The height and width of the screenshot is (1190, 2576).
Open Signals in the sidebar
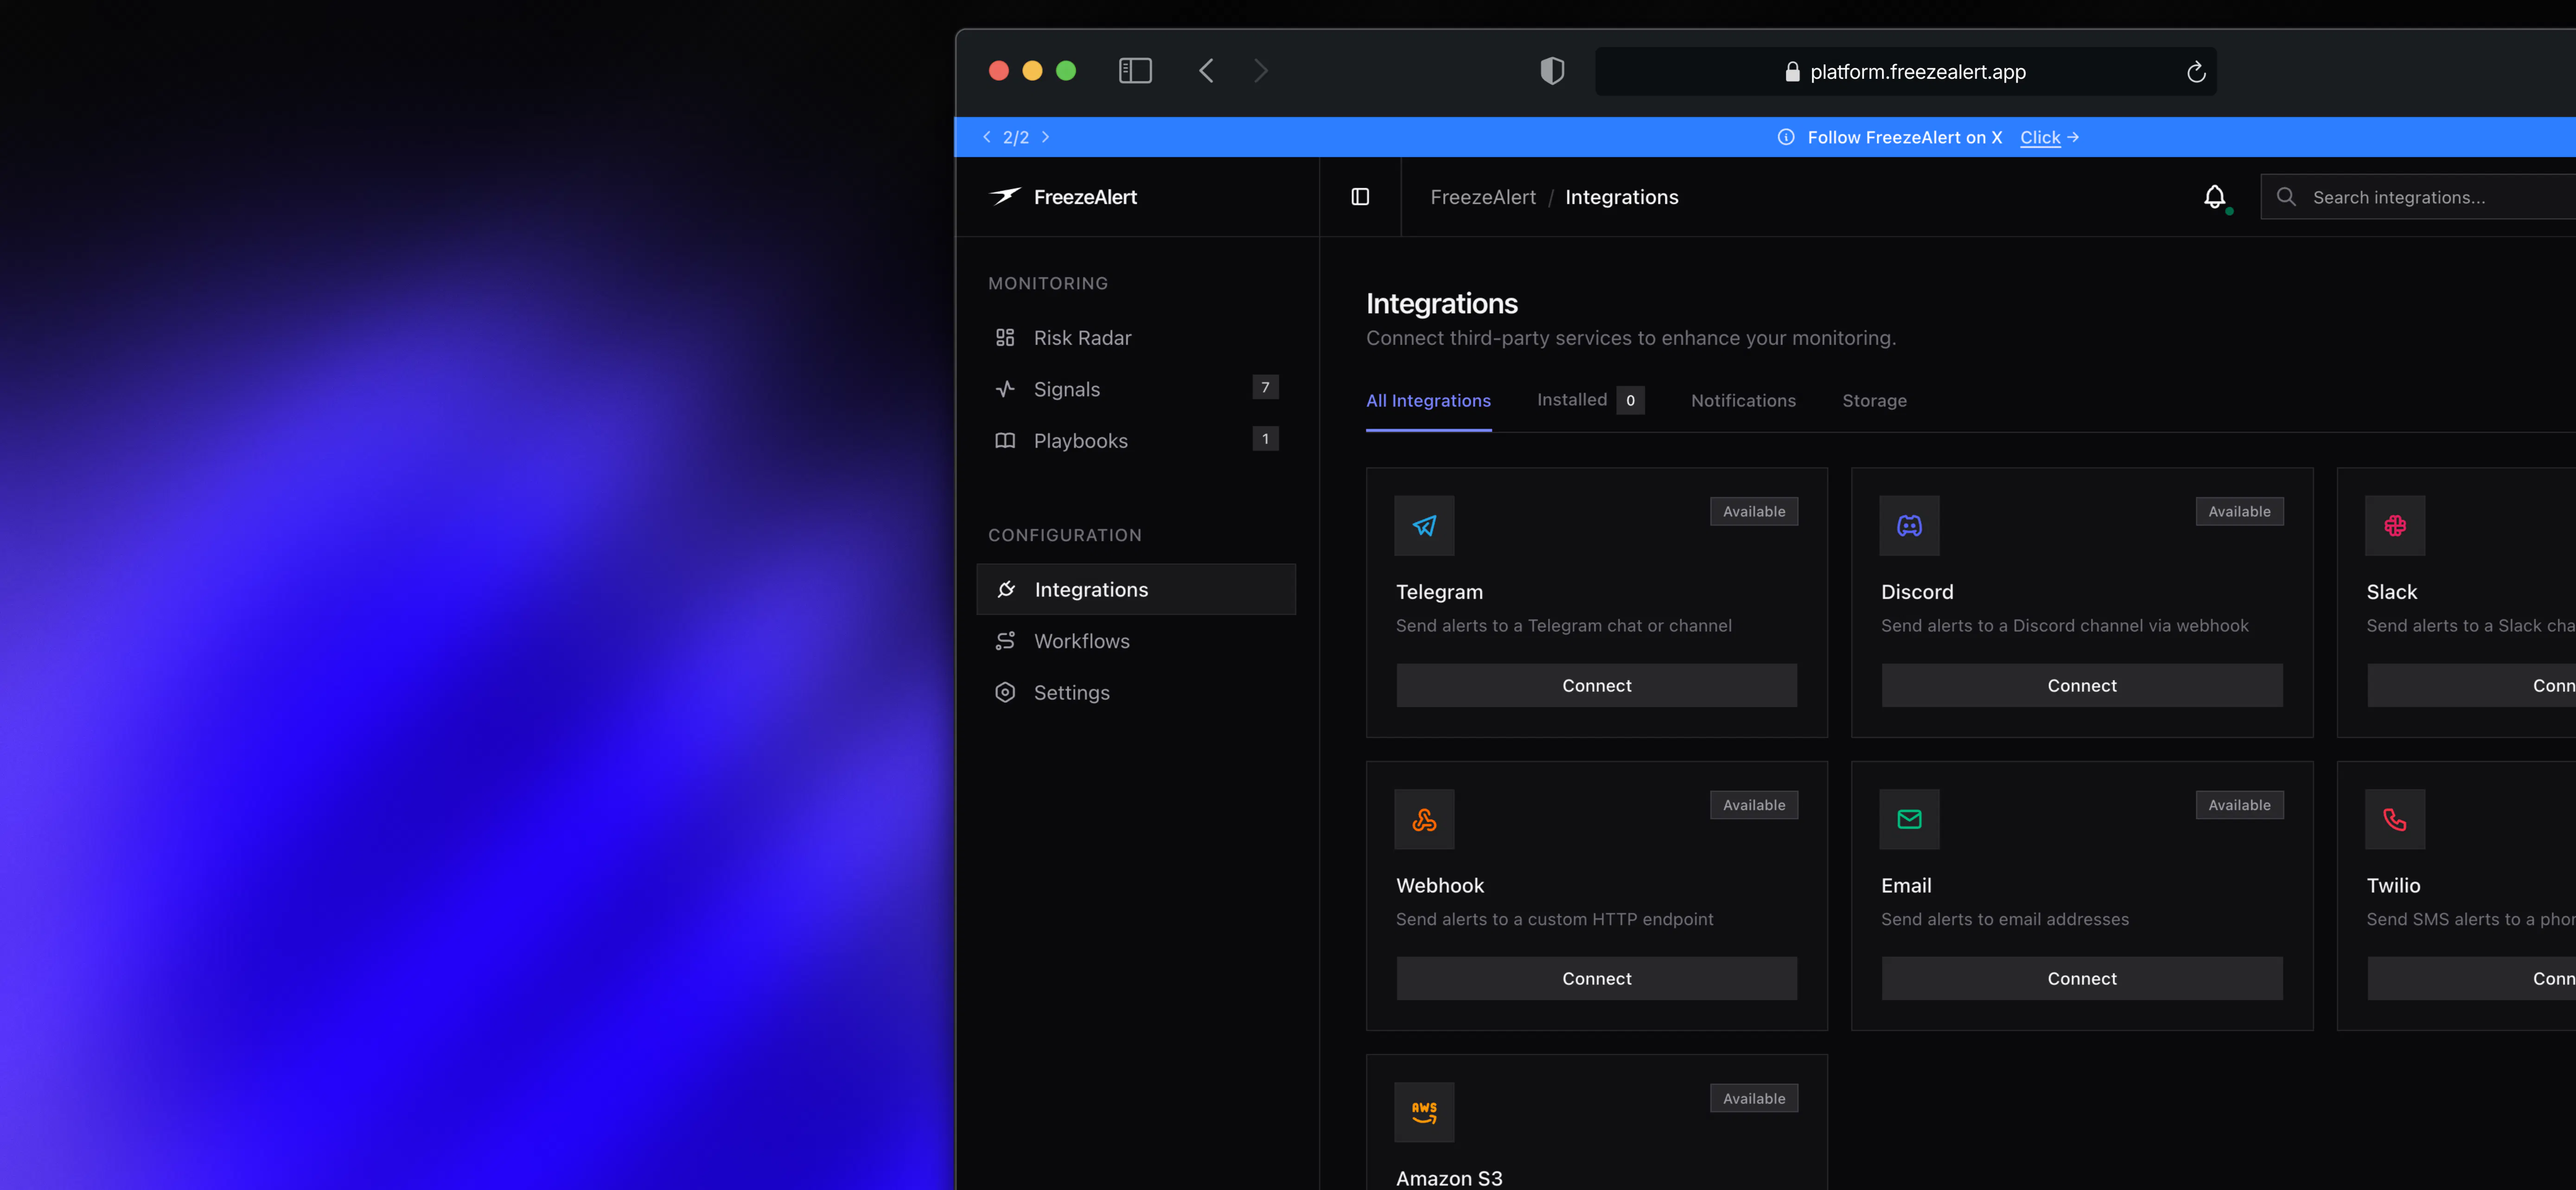(x=1136, y=389)
